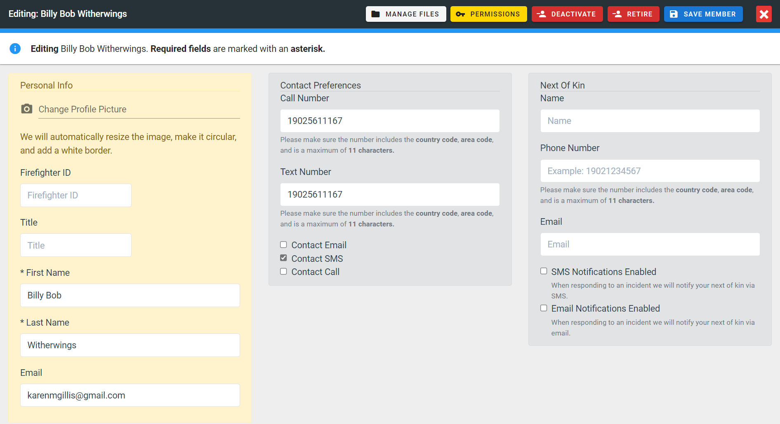Focus the Firefighter ID input field
Viewport: 780px width, 424px height.
coord(76,195)
